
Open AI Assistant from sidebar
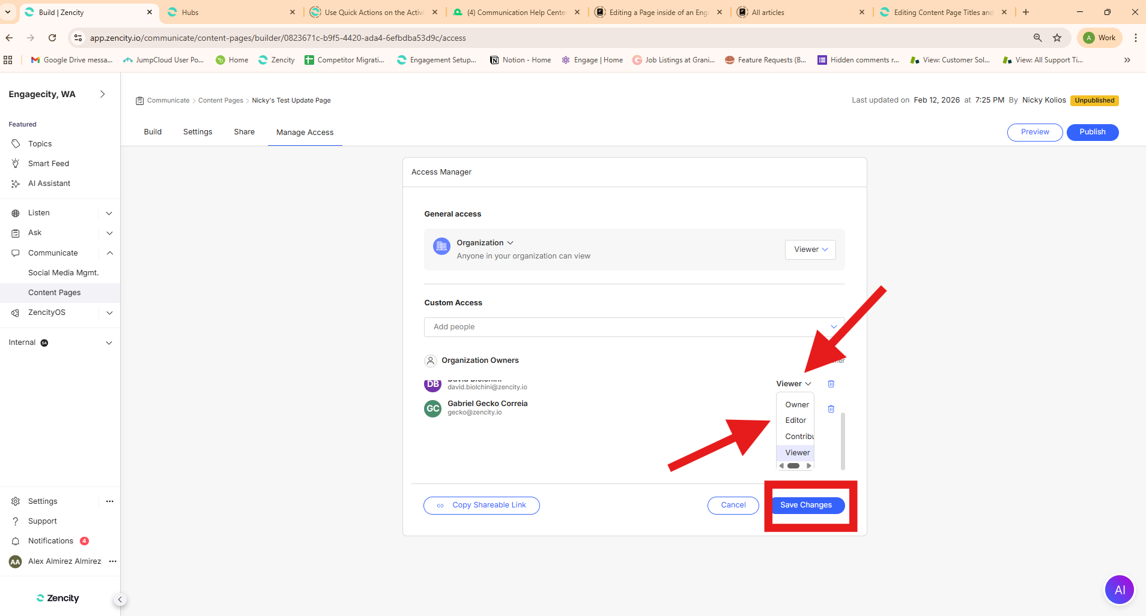tap(49, 184)
